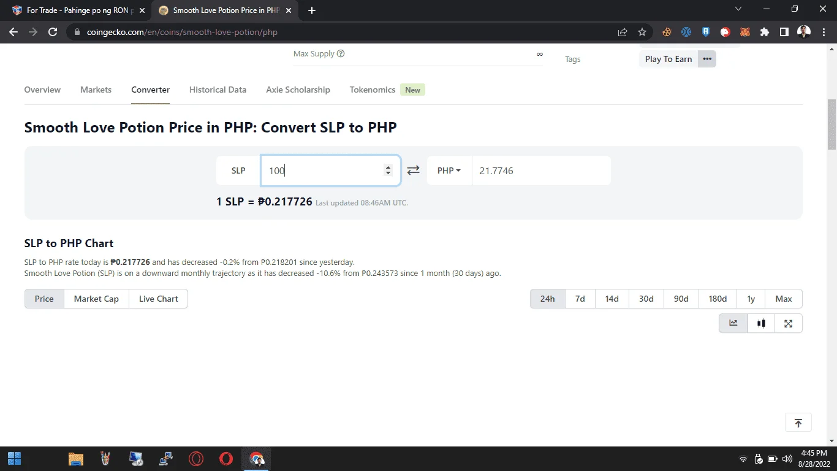This screenshot has height=471, width=837.
Task: Click the forward navigation arrow
Action: click(x=33, y=32)
